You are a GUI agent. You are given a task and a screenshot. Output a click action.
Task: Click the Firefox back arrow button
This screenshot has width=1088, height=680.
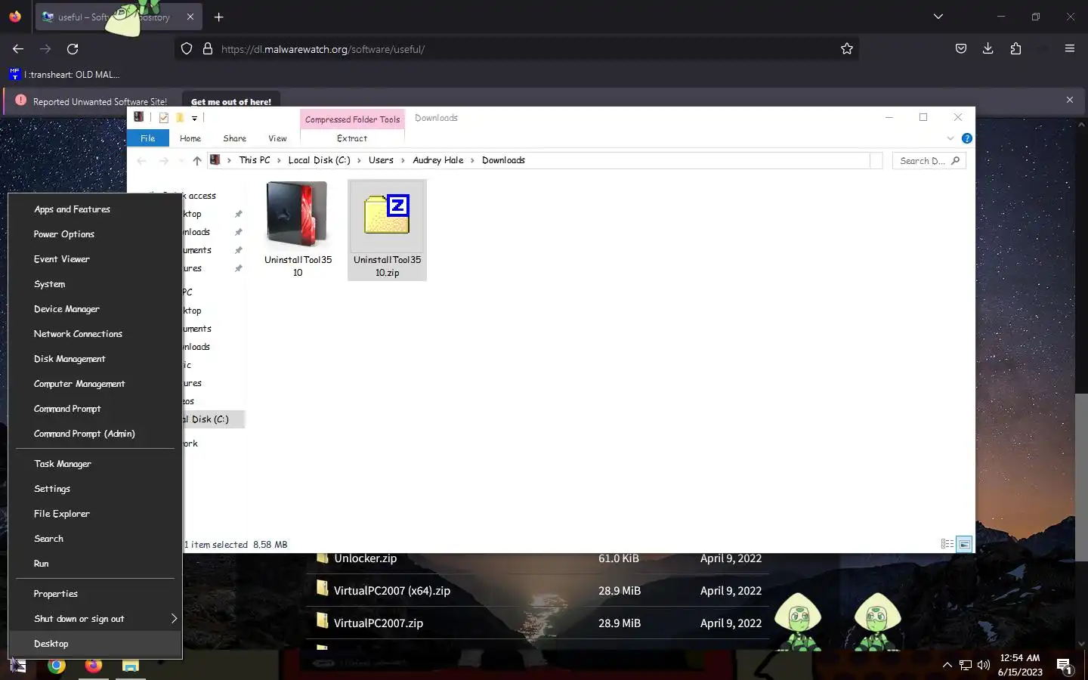(x=18, y=49)
